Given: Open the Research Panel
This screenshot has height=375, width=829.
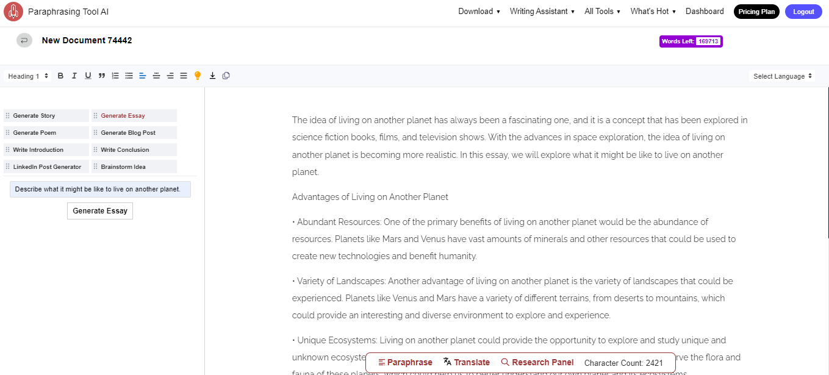Looking at the screenshot, I should click(537, 362).
